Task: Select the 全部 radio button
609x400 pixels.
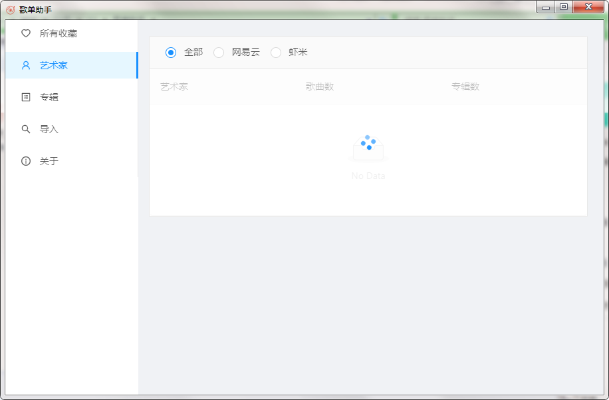Action: click(171, 53)
